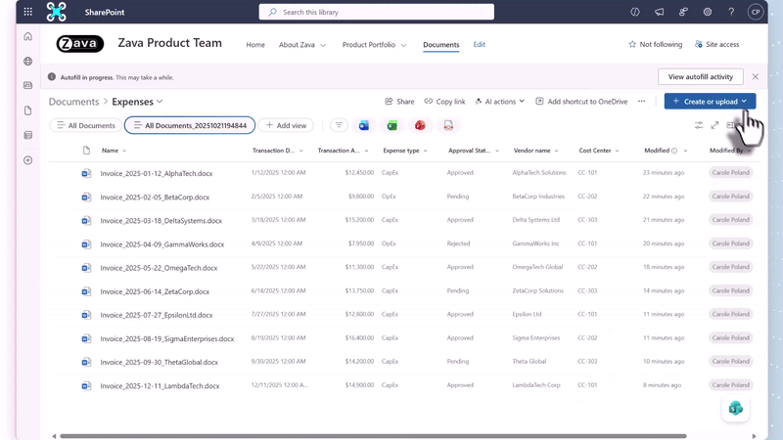Screen dimensions: 783x440
Task: Click the Edit navigation link
Action: 479,44
